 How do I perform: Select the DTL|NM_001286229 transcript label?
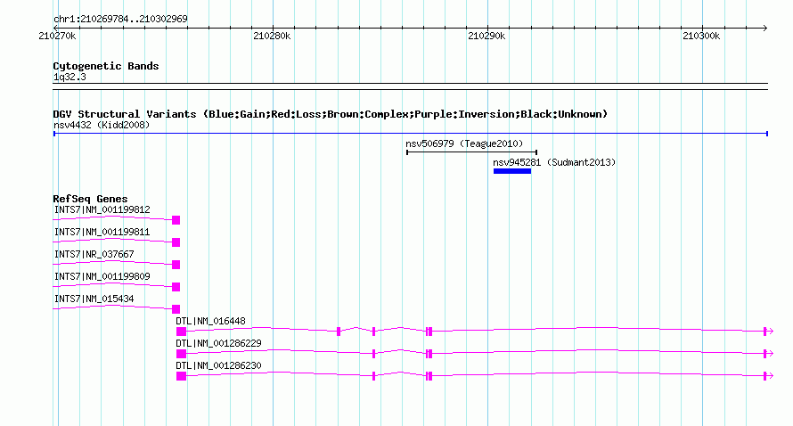click(218, 343)
